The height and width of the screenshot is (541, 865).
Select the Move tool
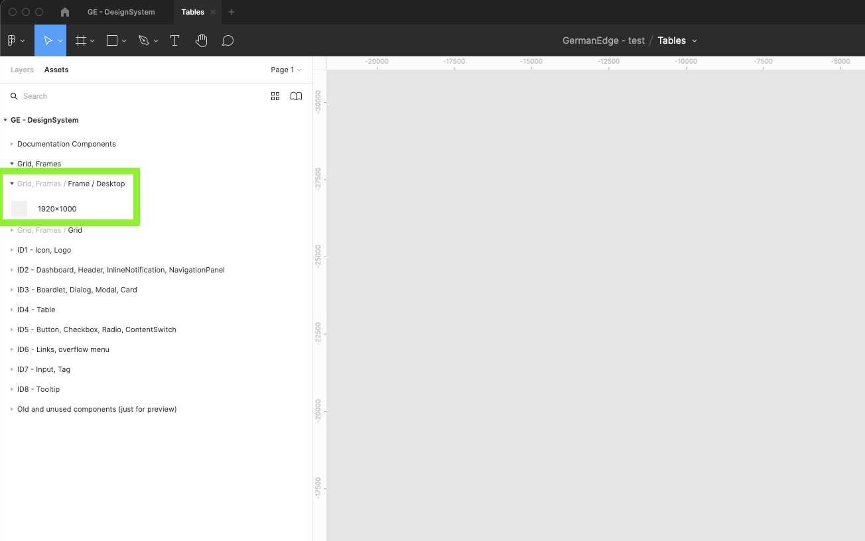coord(48,40)
